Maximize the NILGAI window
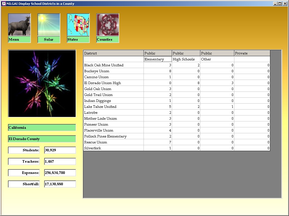The image size is (289, 216). point(280,4)
